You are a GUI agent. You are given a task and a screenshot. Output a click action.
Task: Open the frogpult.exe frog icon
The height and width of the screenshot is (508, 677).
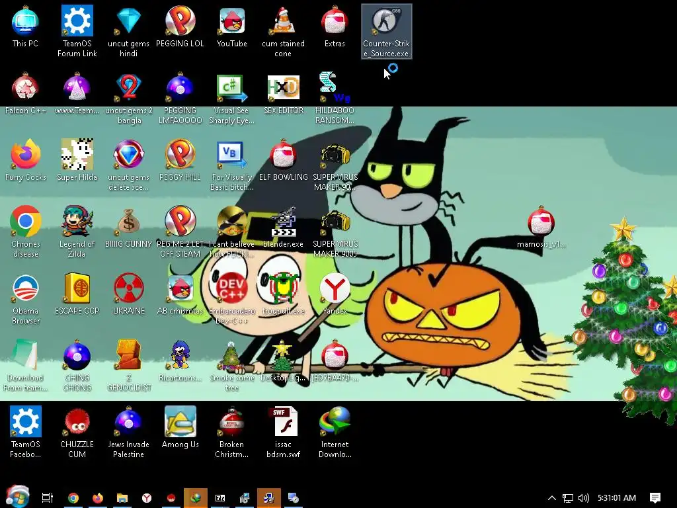point(283,294)
